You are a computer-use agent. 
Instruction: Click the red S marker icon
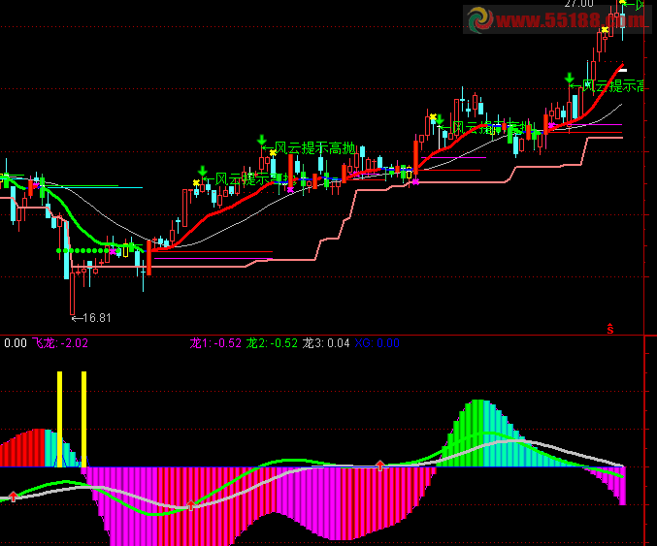(x=610, y=329)
